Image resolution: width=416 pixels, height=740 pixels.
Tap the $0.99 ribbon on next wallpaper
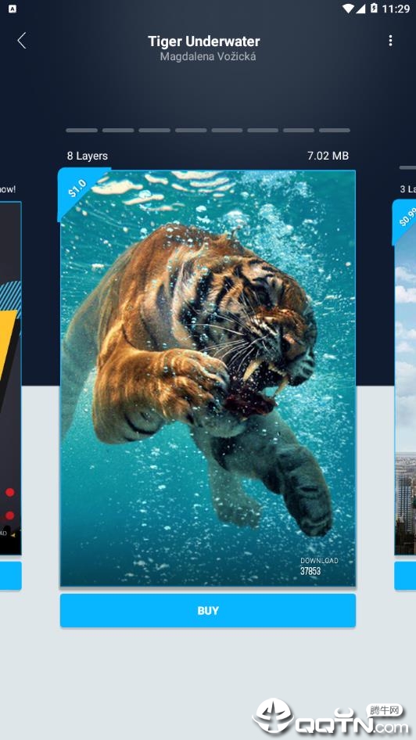(405, 222)
